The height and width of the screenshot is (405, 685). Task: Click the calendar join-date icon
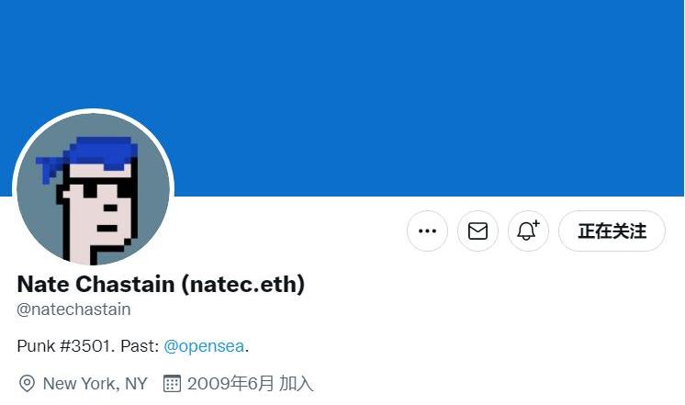tap(172, 383)
